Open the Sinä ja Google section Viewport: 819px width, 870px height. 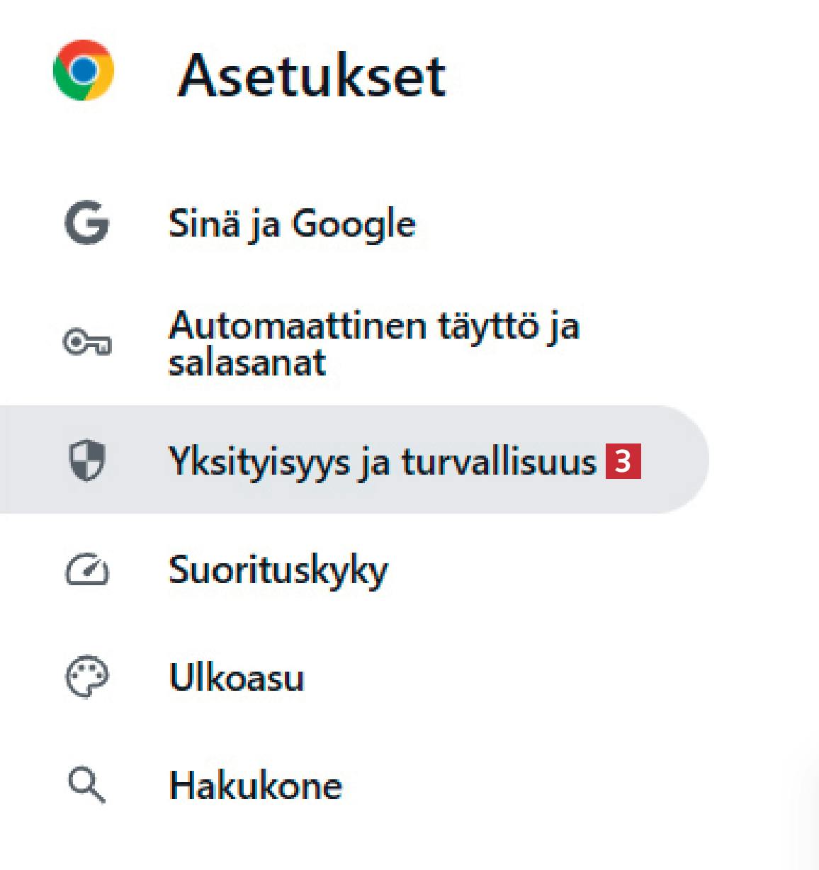click(x=291, y=224)
